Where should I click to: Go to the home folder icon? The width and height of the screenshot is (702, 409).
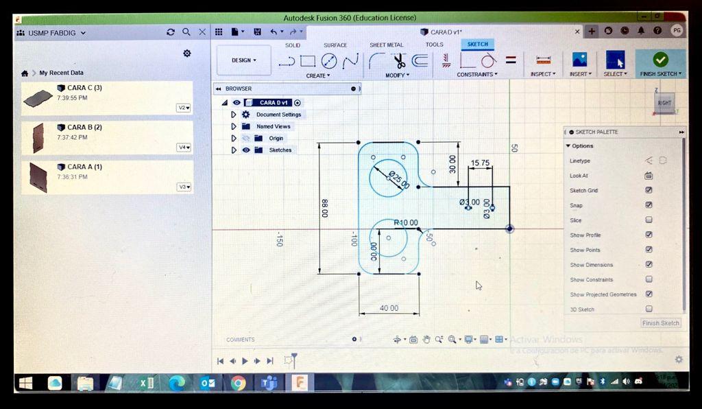[25, 73]
